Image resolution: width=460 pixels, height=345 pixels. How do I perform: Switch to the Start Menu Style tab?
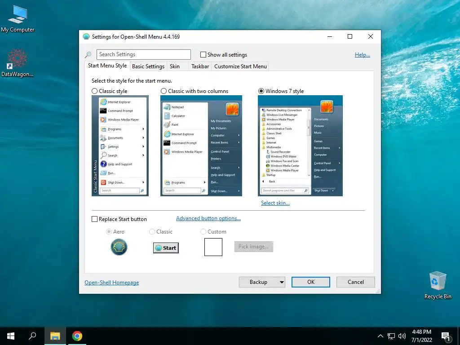click(107, 66)
